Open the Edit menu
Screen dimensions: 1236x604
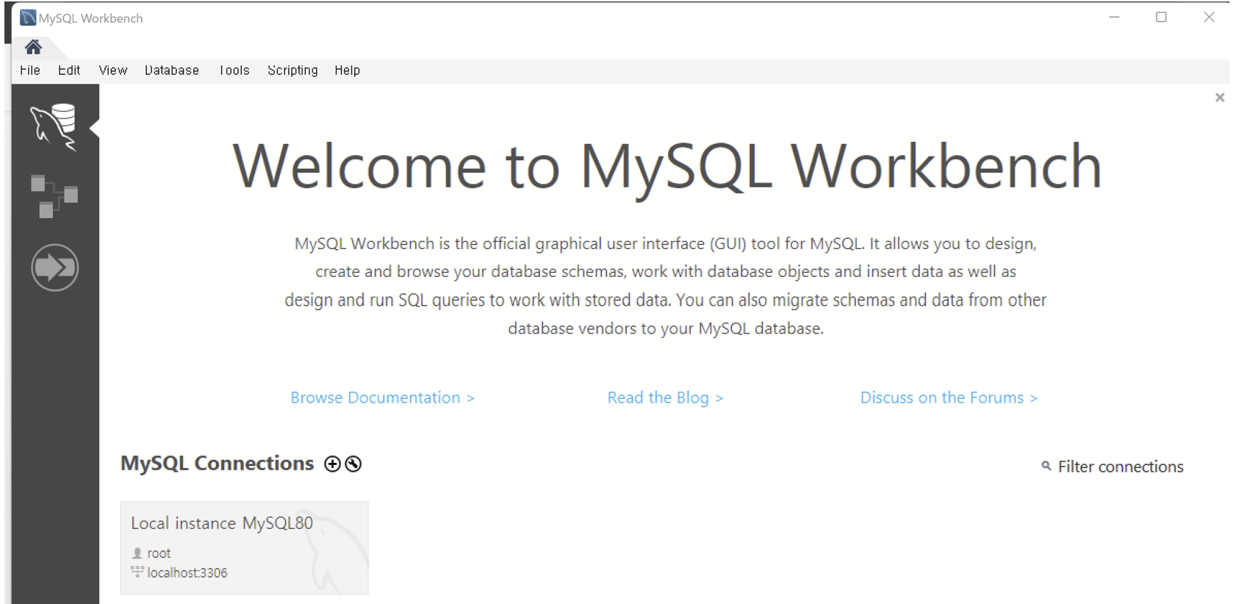coord(69,71)
